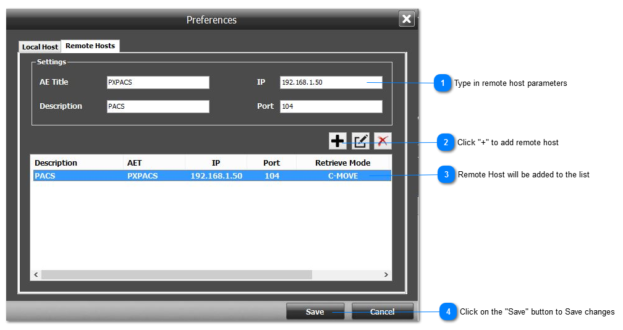The height and width of the screenshot is (330, 623).
Task: Click the red X delete host icon
Action: pyautogui.click(x=383, y=141)
